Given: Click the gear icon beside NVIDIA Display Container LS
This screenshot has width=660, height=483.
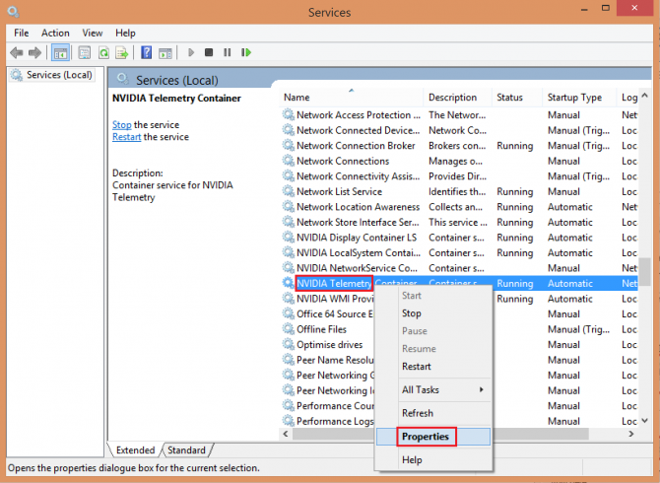Looking at the screenshot, I should tap(289, 238).
